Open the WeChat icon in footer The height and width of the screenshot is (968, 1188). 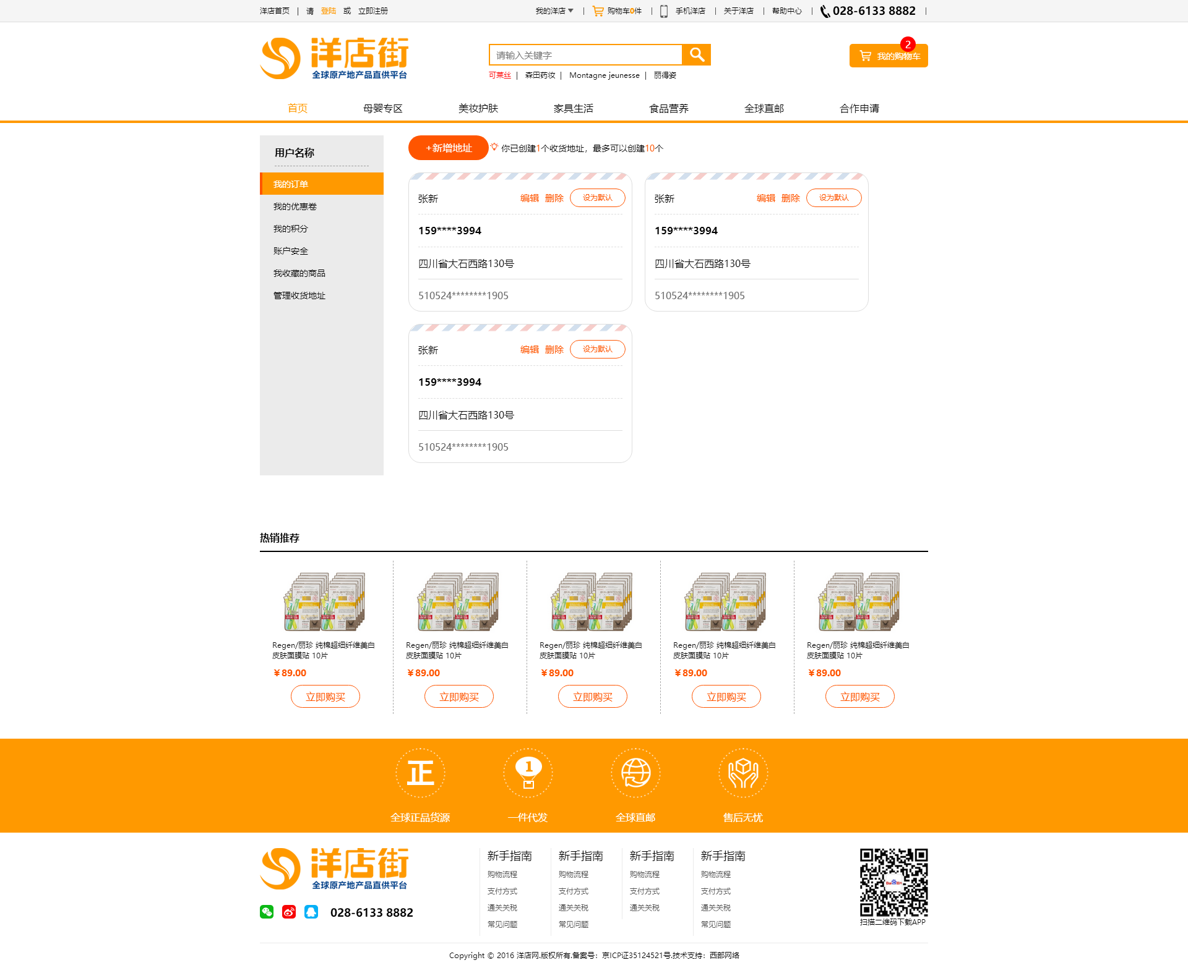tap(267, 912)
